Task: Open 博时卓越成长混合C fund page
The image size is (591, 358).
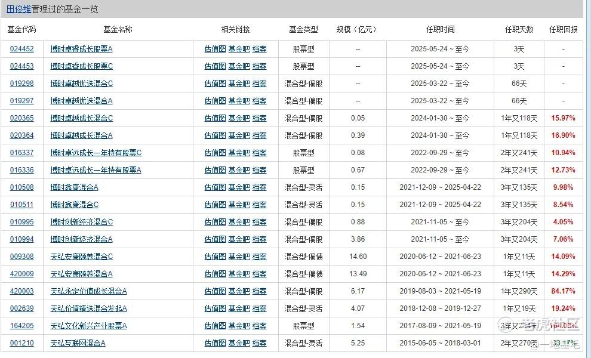Action: [81, 118]
